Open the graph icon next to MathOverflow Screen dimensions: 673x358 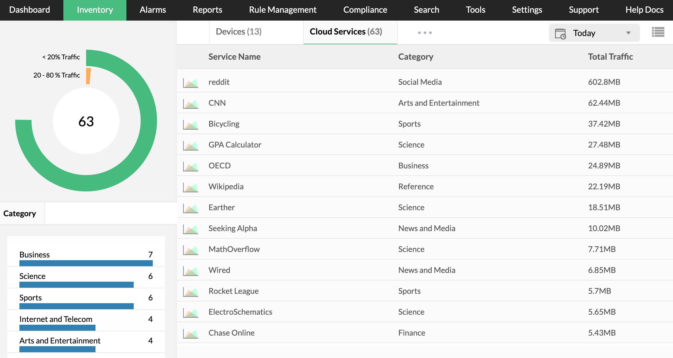[x=190, y=249]
